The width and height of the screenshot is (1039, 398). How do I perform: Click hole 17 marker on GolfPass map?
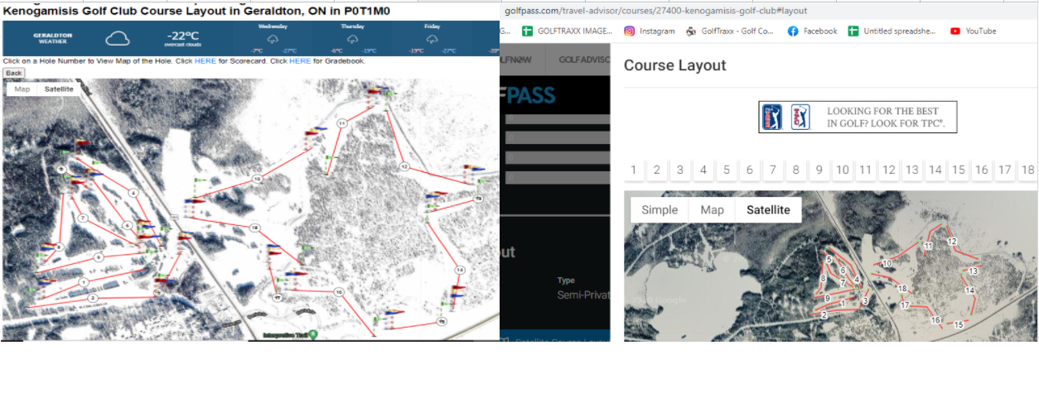tap(906, 305)
